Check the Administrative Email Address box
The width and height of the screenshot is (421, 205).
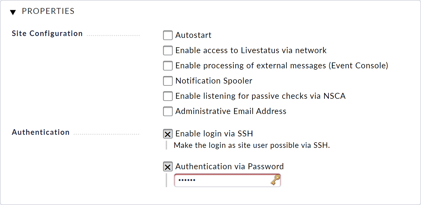click(168, 111)
